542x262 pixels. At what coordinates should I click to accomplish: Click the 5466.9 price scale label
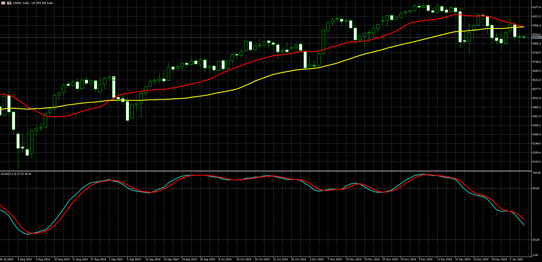537,107
